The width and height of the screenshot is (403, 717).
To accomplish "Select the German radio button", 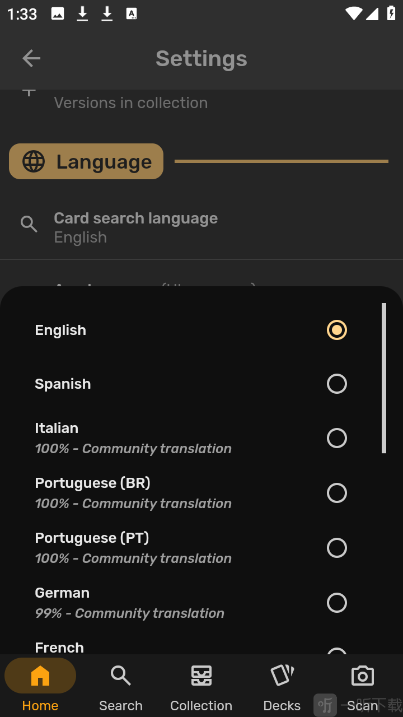I will [x=337, y=603].
